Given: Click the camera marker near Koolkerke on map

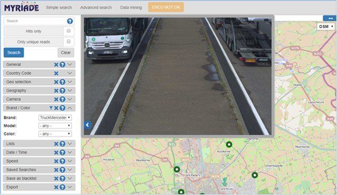Looking at the screenshot, I should point(229,145).
